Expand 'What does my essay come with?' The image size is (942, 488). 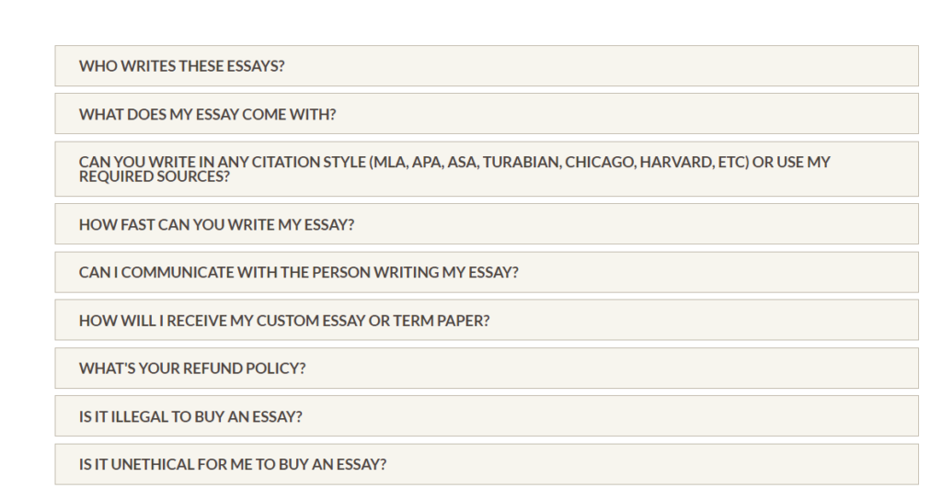(487, 113)
